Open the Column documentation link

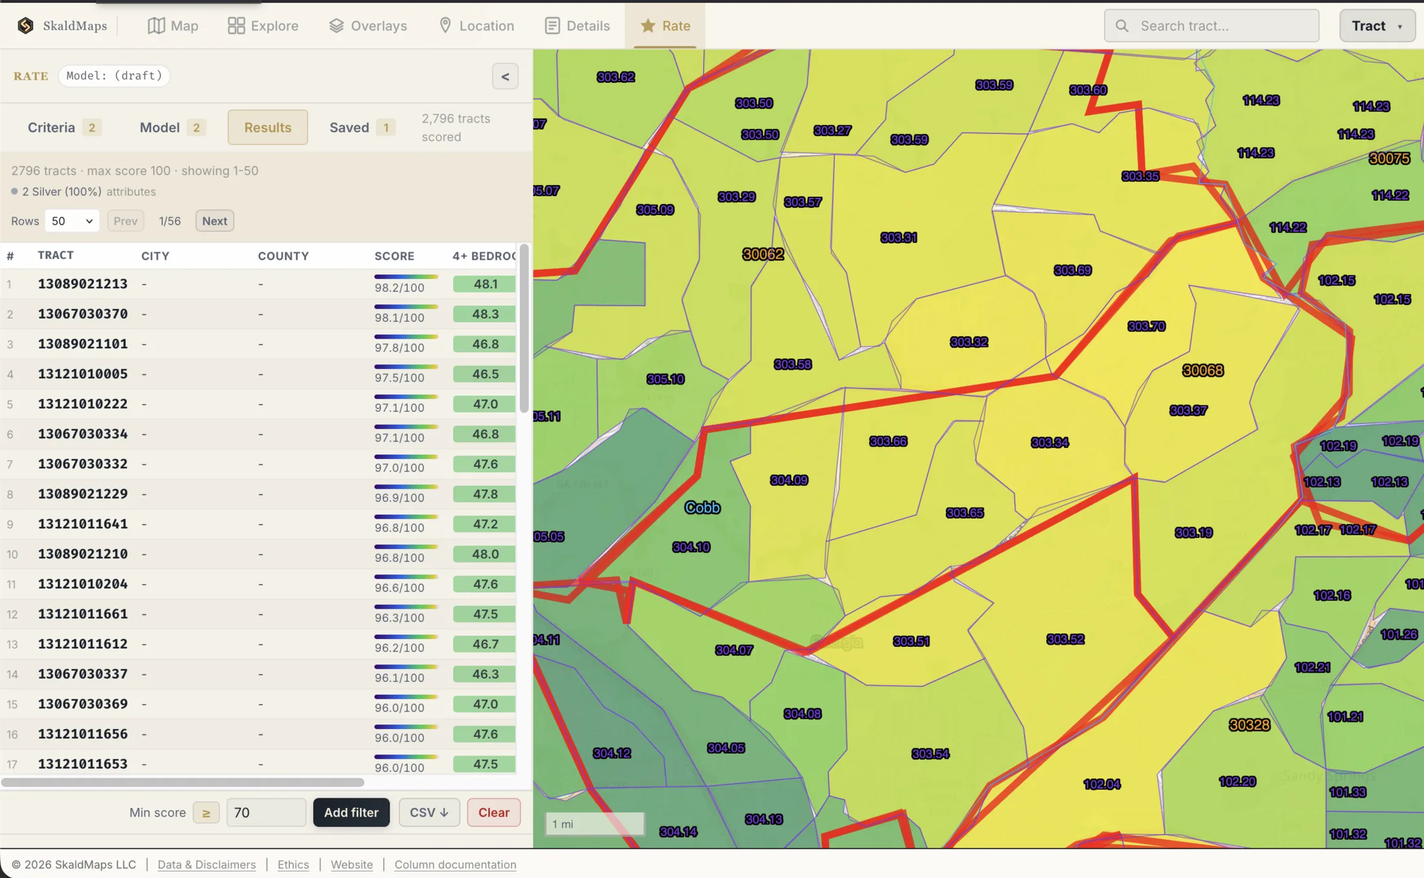click(x=455, y=864)
